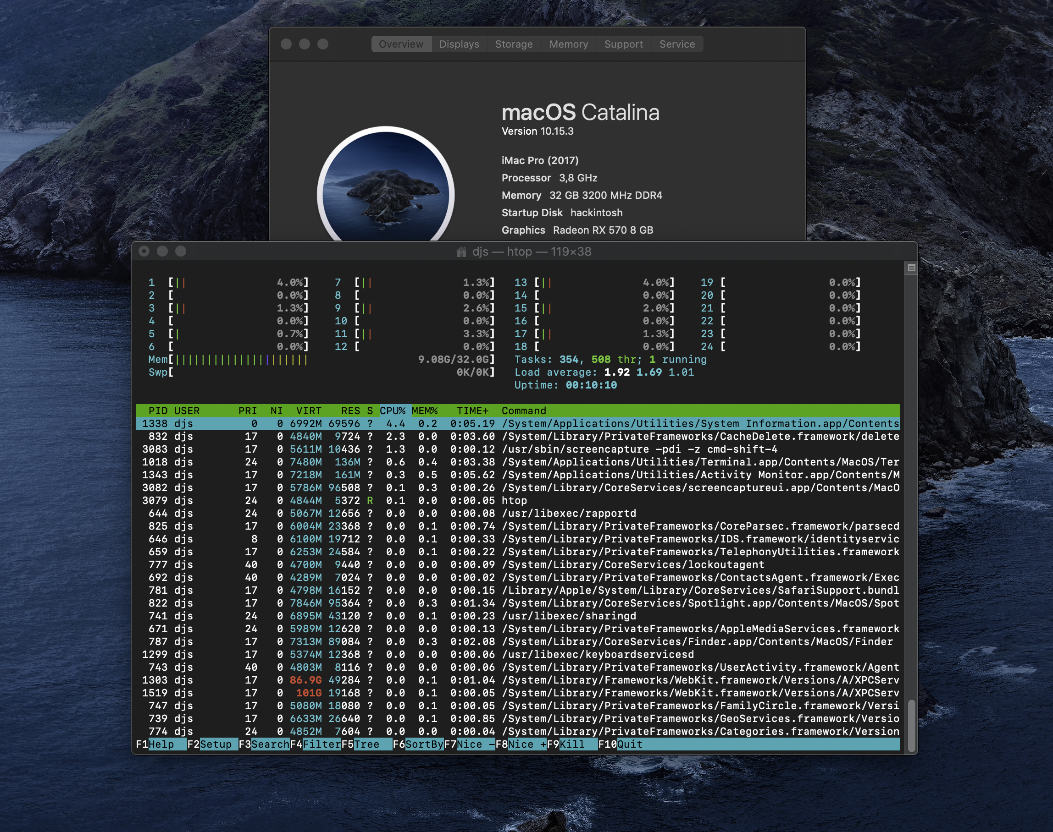The height and width of the screenshot is (832, 1053).
Task: Switch to the Service tab
Action: (x=677, y=44)
